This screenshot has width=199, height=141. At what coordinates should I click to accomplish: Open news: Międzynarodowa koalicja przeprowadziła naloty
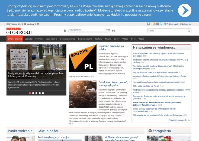(x=155, y=72)
